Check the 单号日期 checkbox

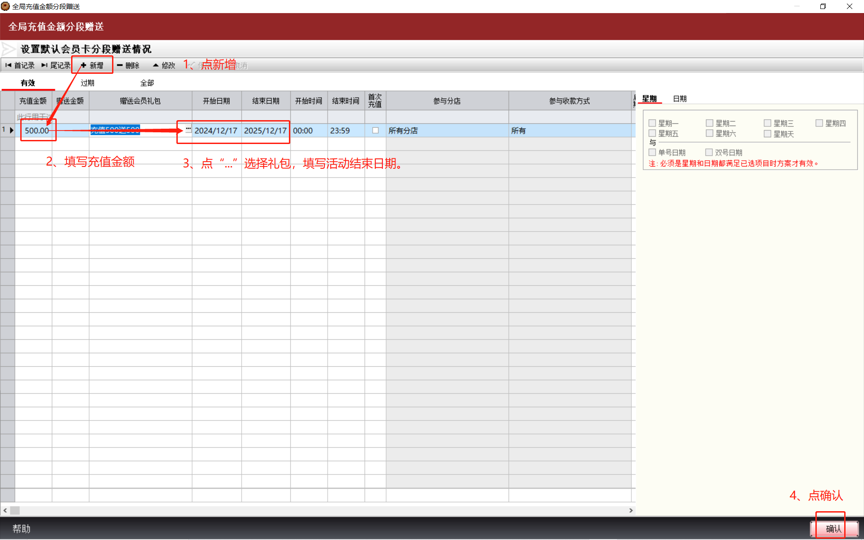point(652,153)
